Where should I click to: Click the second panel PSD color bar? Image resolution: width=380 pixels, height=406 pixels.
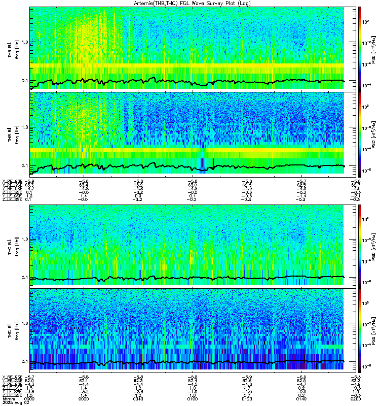[360, 134]
